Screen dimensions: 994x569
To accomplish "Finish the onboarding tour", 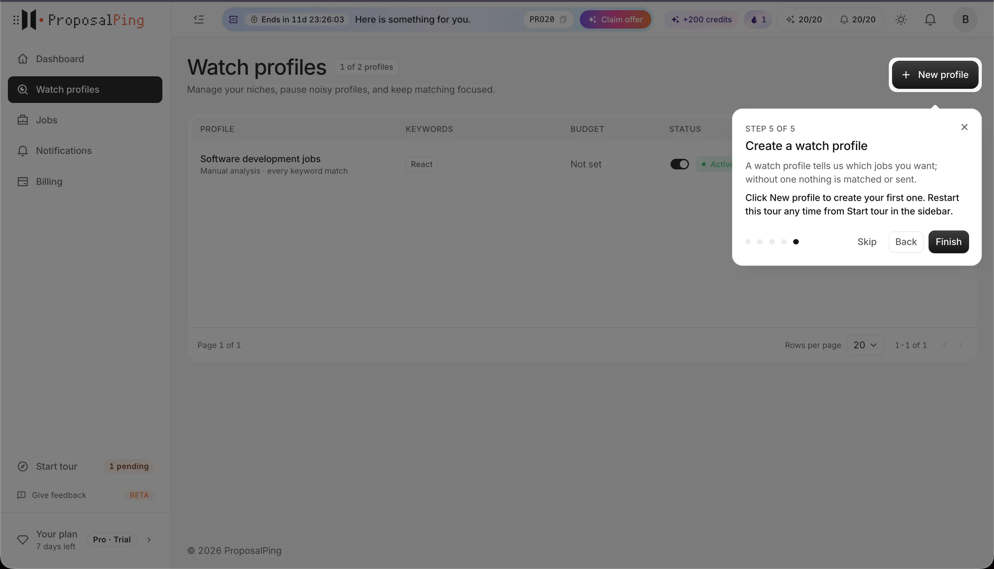I will tap(948, 242).
